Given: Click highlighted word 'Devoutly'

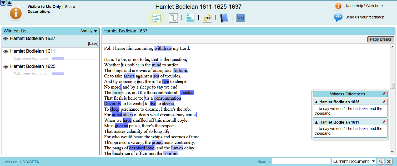Looking at the screenshot, I should click(x=113, y=104).
